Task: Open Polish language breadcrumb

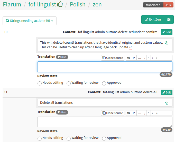Action: tap(78, 4)
